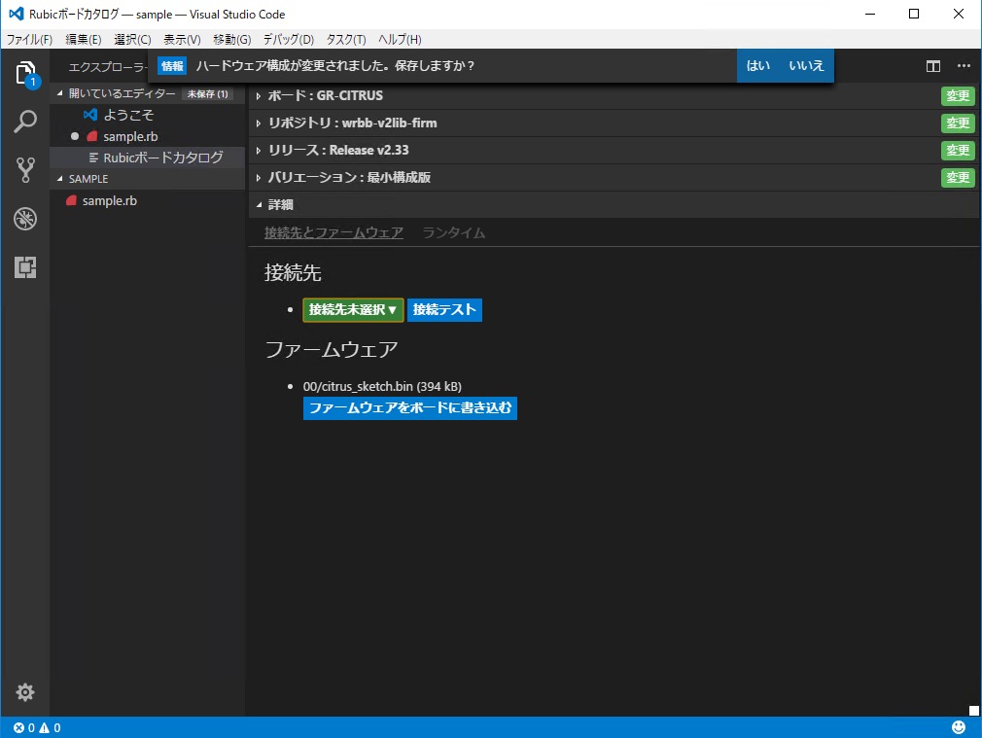Select Rubicボードカタログ in open editors
Image resolution: width=982 pixels, height=738 pixels.
(147, 158)
